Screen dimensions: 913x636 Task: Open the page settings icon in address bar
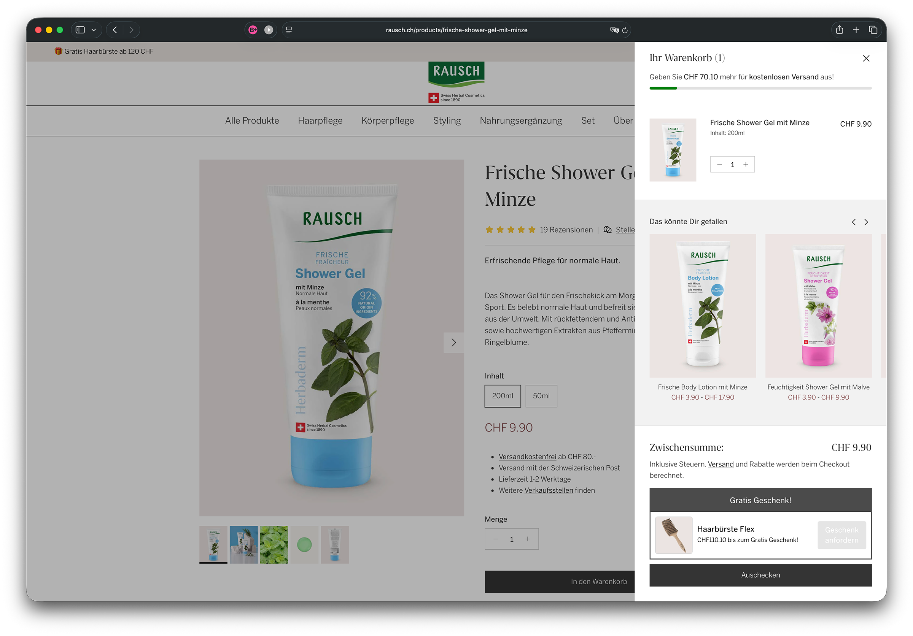[x=289, y=30]
